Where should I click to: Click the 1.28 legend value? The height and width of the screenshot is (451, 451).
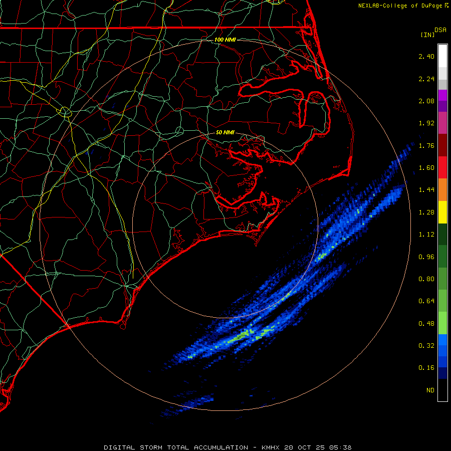point(426,212)
